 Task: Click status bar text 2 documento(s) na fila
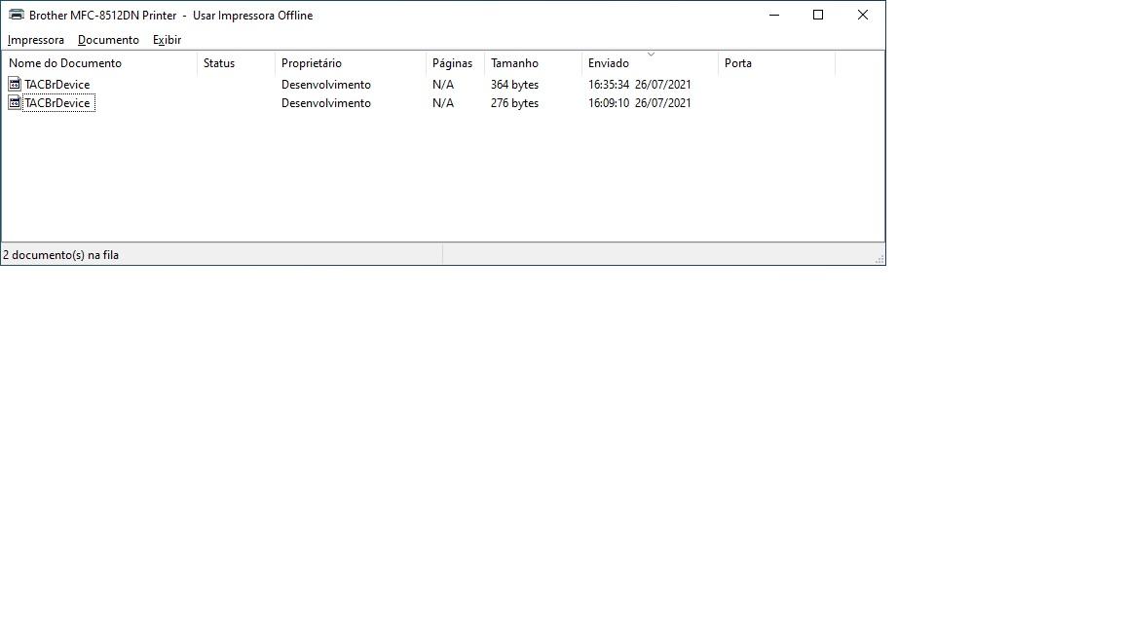point(60,255)
